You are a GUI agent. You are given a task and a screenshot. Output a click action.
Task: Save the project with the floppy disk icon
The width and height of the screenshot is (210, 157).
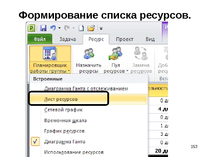click(43, 28)
